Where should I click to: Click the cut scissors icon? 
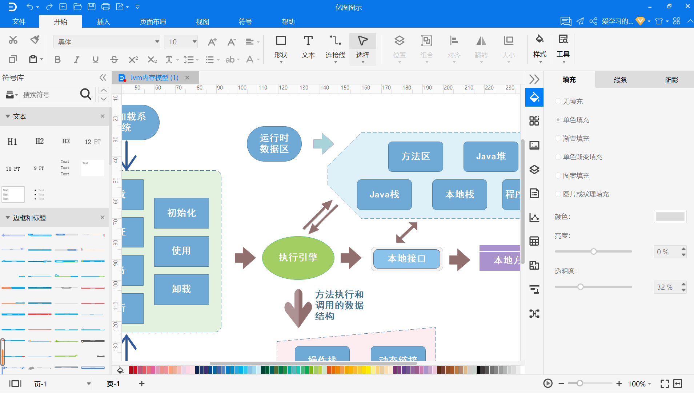13,40
